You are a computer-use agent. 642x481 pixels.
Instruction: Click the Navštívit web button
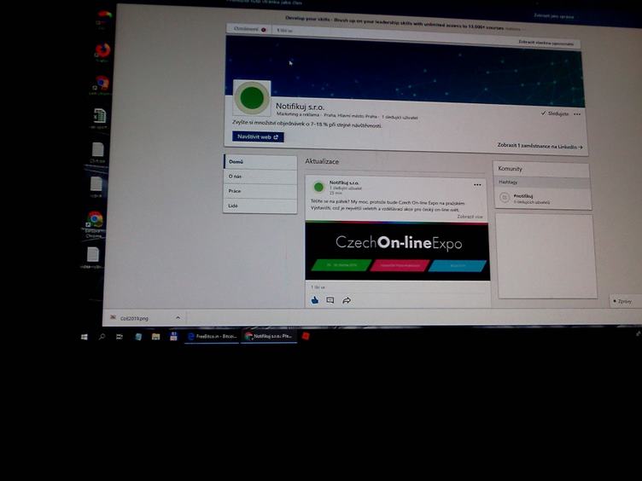(258, 137)
